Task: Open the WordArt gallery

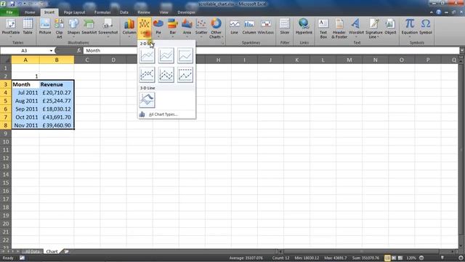Action: 356,28
